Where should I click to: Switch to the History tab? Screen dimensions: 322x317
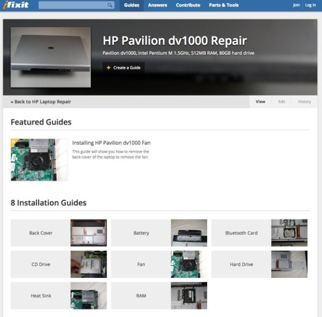pyautogui.click(x=304, y=102)
